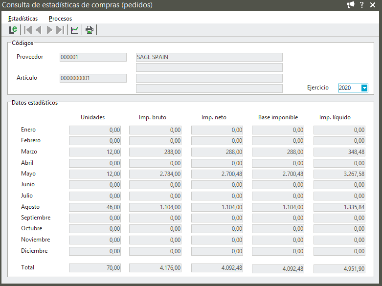The image size is (382, 286).
Task: Select the Marzo Unidades value 12,00
Action: tap(95, 152)
